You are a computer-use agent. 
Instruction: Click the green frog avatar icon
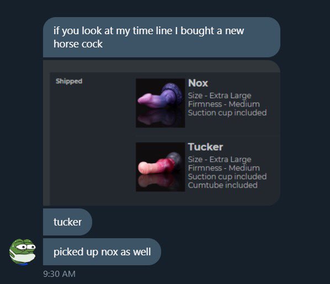point(23,251)
